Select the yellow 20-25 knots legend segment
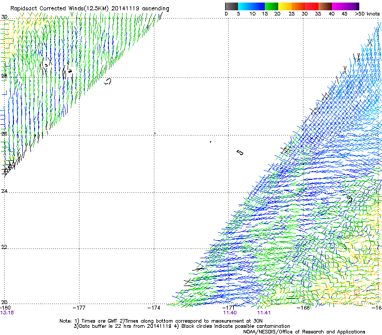The width and height of the screenshot is (382, 335). tap(285, 6)
